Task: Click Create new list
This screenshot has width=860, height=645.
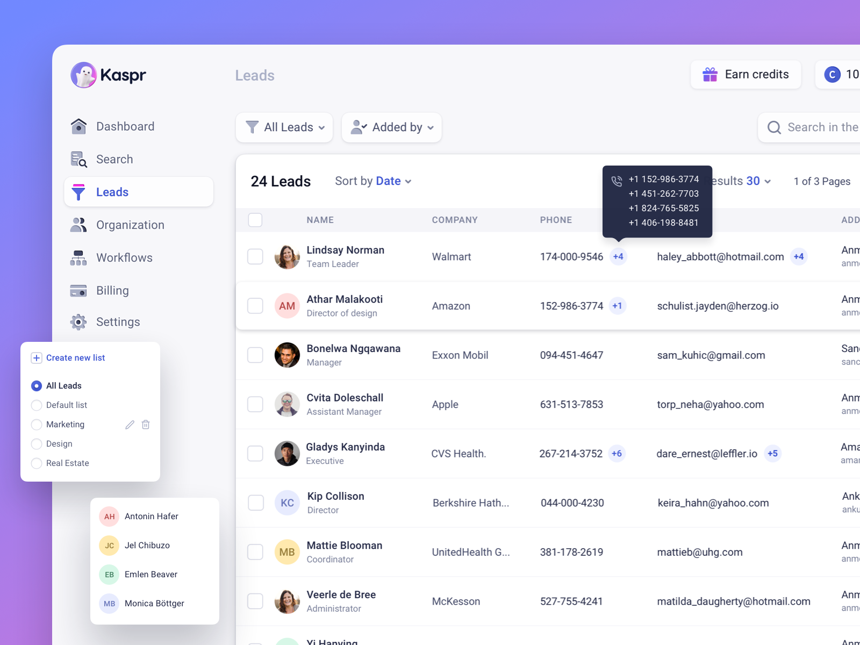Action: pyautogui.click(x=76, y=357)
